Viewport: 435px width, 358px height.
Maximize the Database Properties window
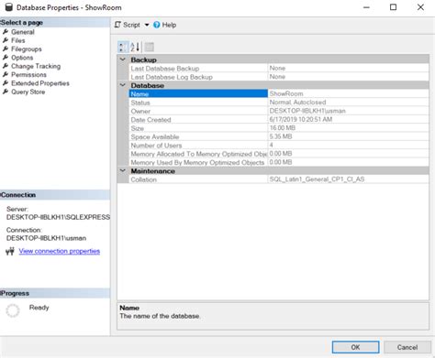pos(393,7)
